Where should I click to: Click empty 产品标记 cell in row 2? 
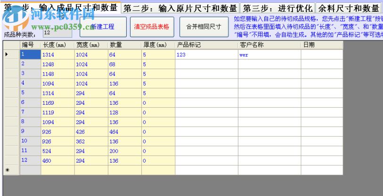coord(207,64)
